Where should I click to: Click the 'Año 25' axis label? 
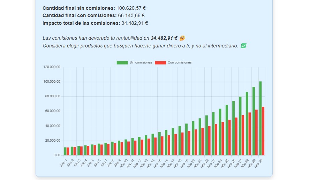(225, 163)
